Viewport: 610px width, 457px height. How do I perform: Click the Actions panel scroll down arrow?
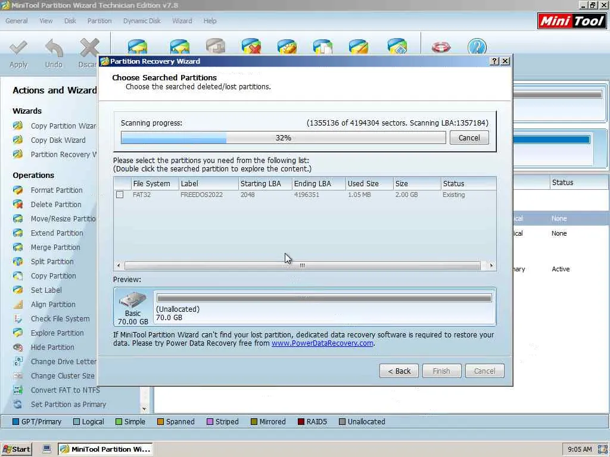(x=144, y=409)
